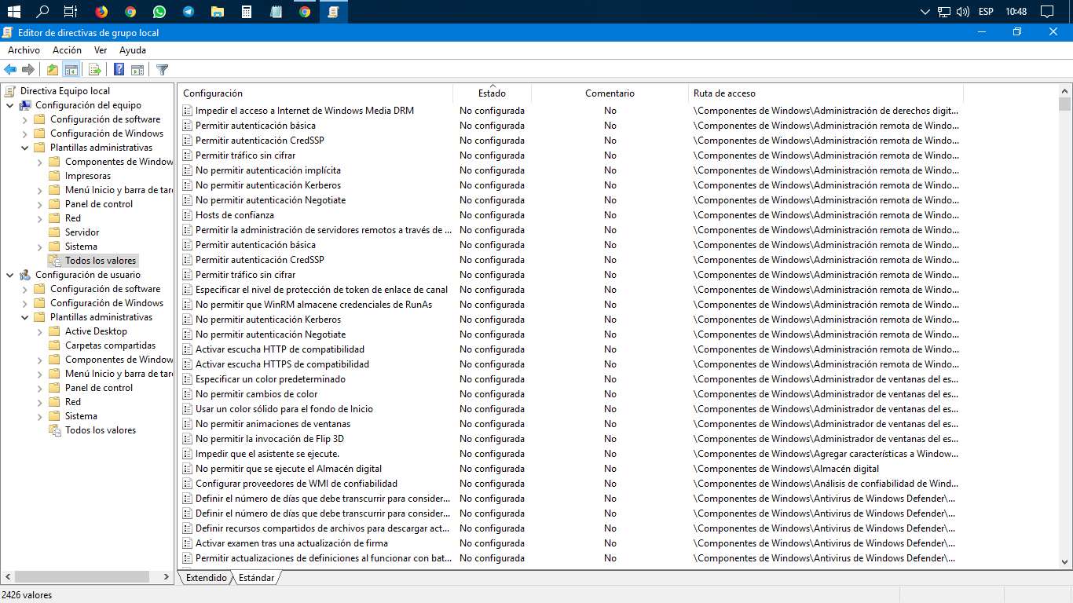
Task: Click the Filter funnel icon
Action: pyautogui.click(x=163, y=69)
